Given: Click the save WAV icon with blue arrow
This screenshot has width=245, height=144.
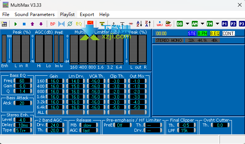Looking at the screenshot, I should coord(160,24).
